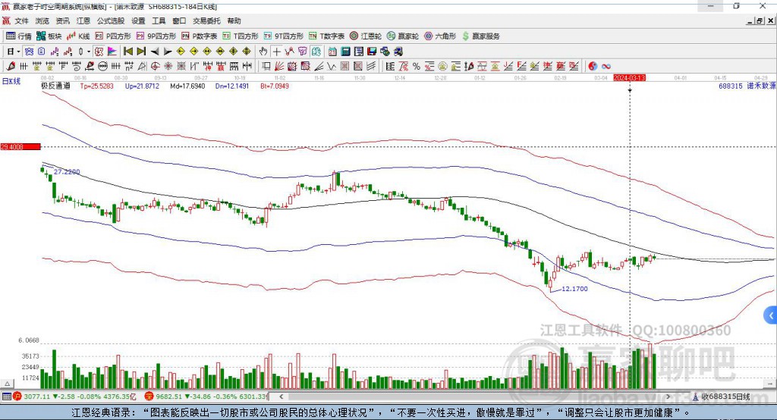Select the crosshair cursor tool
Viewport: 777px width, 420px height.
pos(276,52)
